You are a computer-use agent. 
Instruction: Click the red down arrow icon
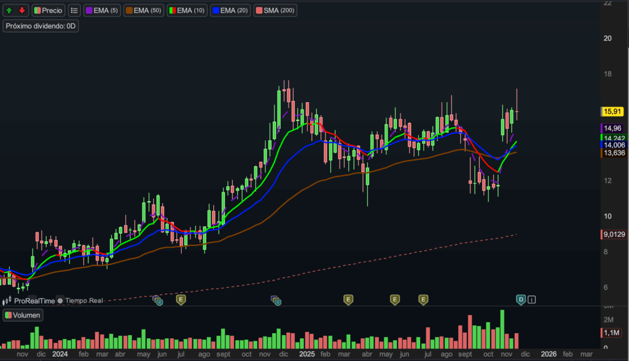click(21, 10)
